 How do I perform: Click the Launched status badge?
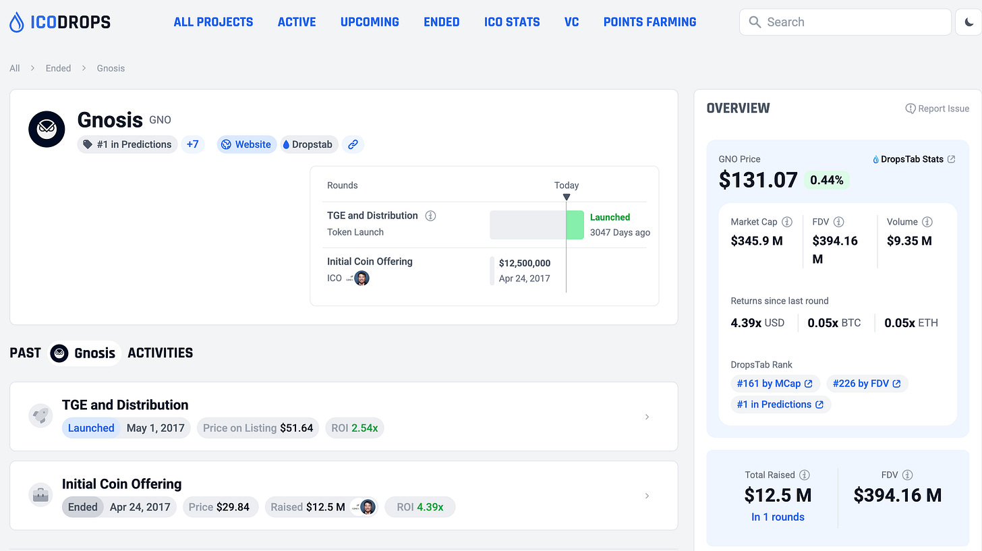click(91, 428)
